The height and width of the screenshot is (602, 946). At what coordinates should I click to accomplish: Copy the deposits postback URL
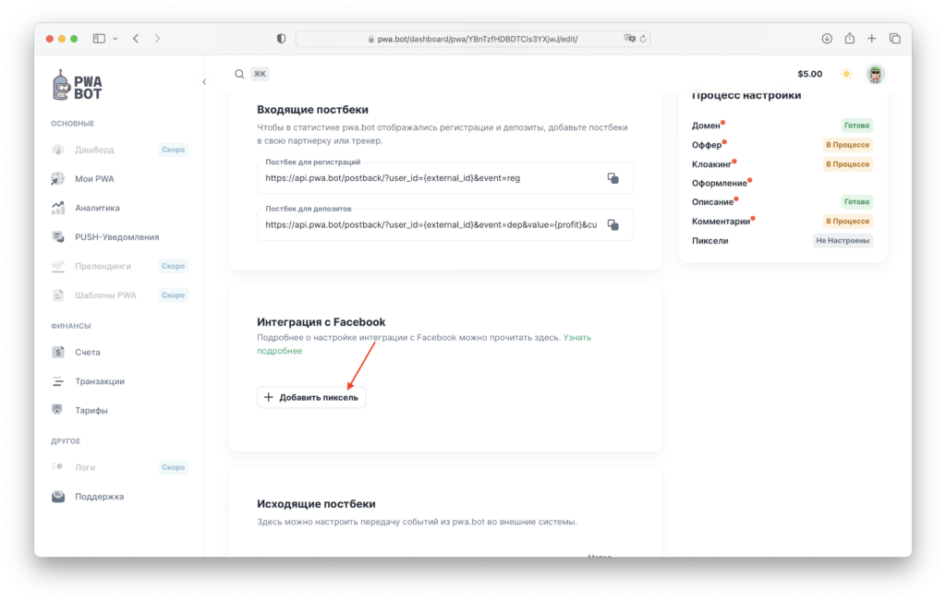(x=612, y=224)
